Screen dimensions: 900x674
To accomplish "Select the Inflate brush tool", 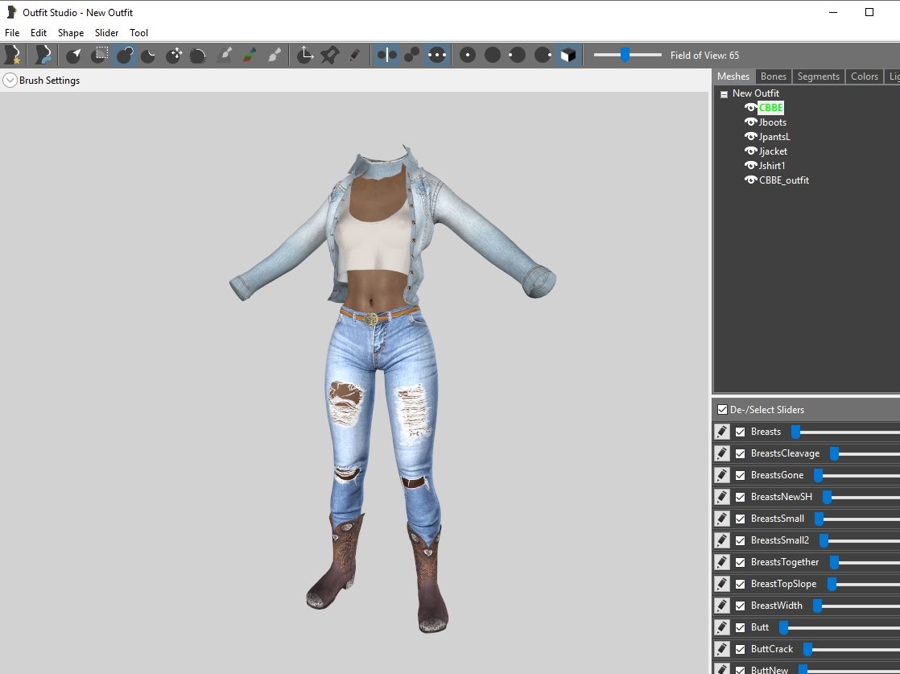I will pos(125,55).
